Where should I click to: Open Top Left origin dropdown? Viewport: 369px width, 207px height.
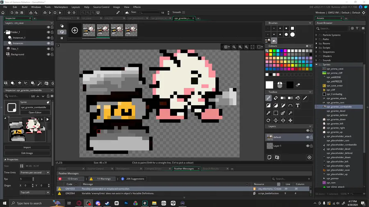(x=35, y=192)
